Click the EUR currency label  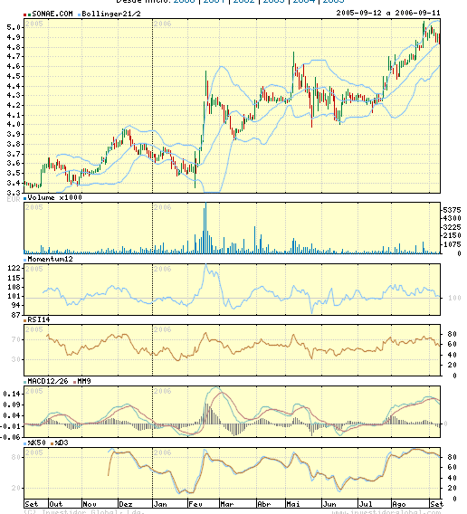14,199
